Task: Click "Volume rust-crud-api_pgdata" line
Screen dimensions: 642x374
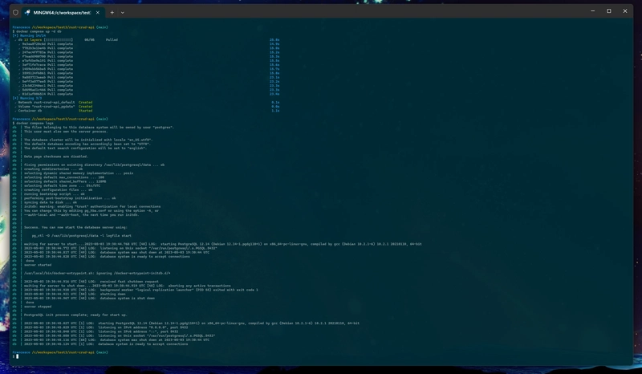Action: point(47,107)
